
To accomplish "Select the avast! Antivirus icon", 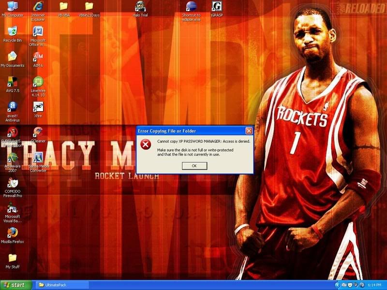I will tap(13, 112).
